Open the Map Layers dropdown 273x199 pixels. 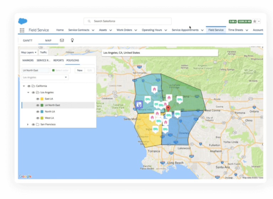click(29, 52)
